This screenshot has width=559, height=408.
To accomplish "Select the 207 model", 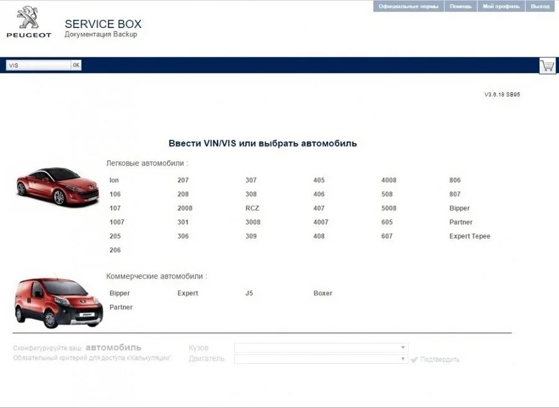I will (x=183, y=180).
